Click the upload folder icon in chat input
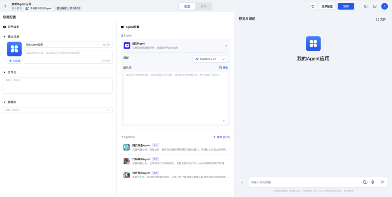The image size is (392, 197). [x=365, y=182]
